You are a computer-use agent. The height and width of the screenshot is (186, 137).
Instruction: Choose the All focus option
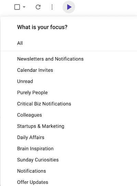click(x=69, y=43)
